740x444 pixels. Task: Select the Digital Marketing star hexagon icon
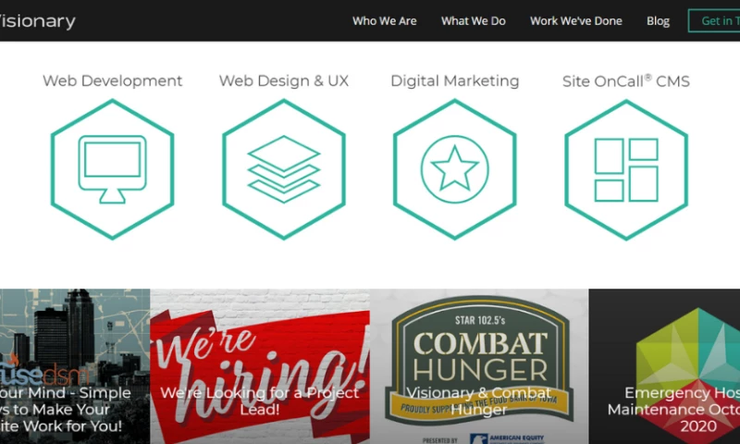(454, 169)
